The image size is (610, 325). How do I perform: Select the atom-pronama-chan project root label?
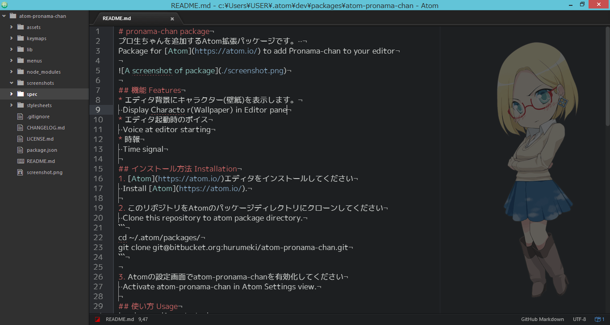pyautogui.click(x=42, y=16)
